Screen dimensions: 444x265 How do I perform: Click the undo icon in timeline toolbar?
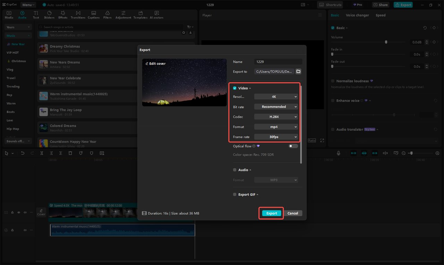(x=23, y=153)
